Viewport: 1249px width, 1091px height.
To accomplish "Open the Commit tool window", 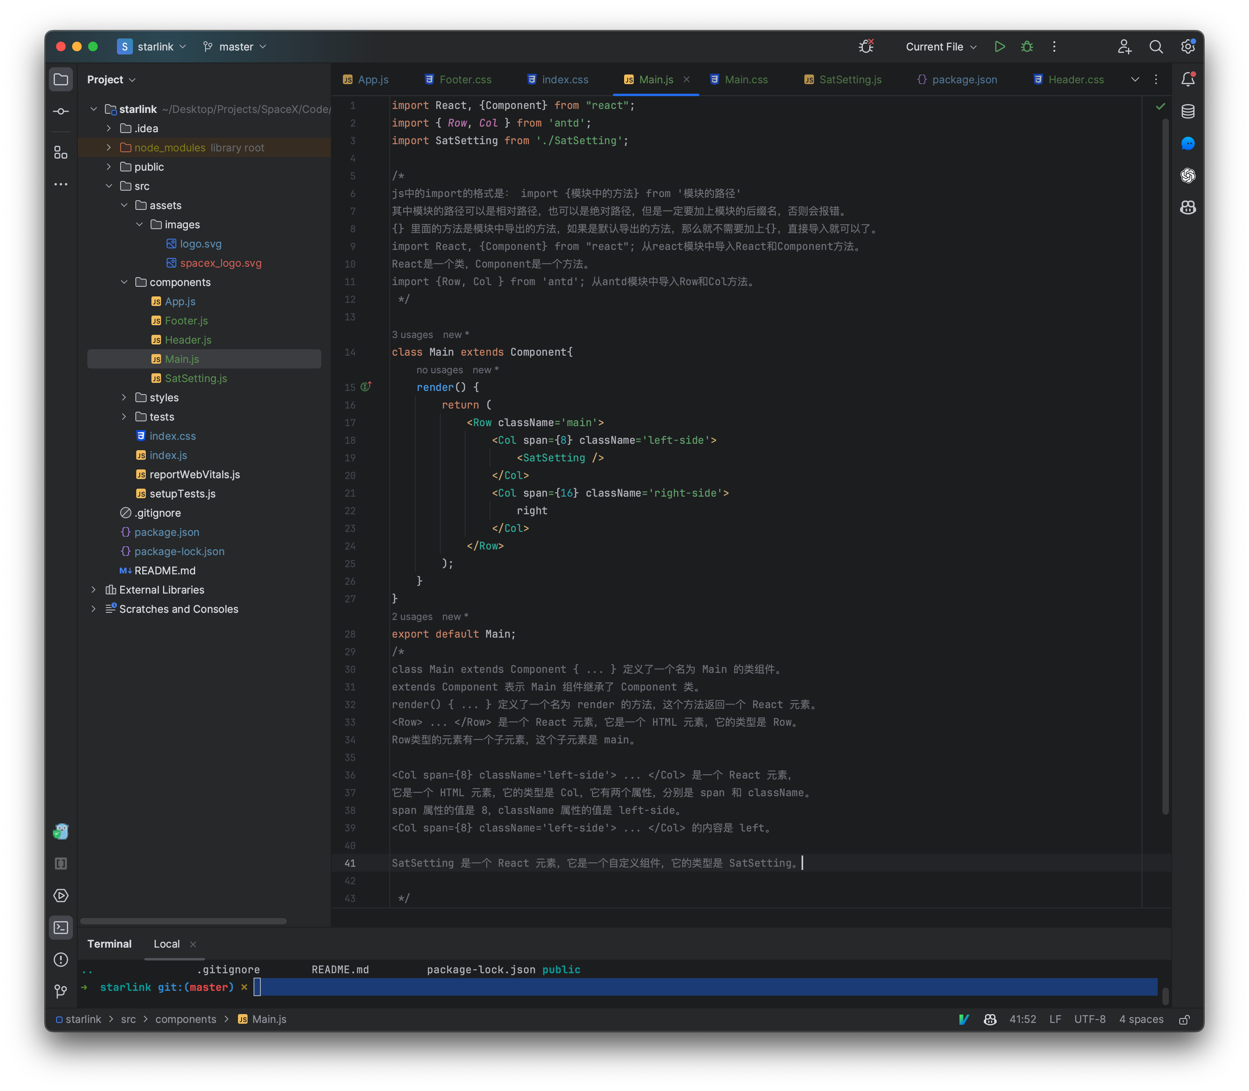I will coord(61,111).
